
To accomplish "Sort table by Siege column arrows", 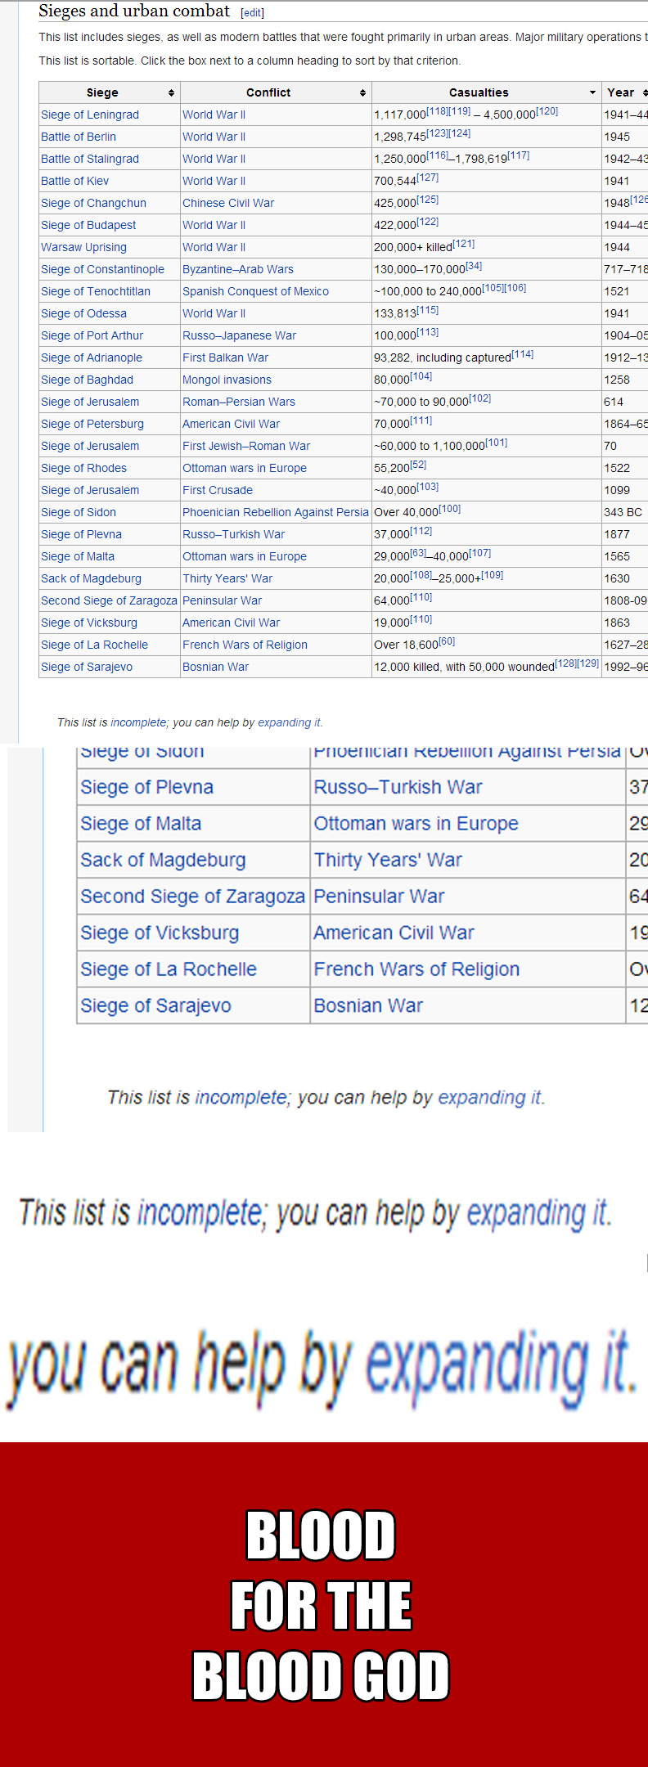I will coord(171,93).
